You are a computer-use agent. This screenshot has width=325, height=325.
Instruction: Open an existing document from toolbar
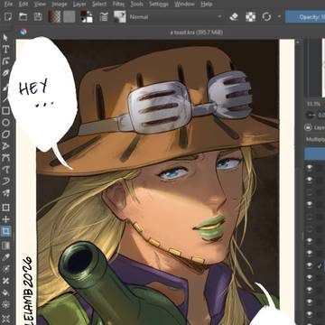coord(23,17)
